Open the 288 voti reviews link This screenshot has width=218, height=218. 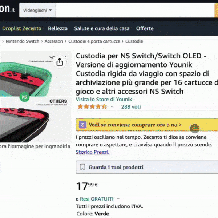point(131,107)
